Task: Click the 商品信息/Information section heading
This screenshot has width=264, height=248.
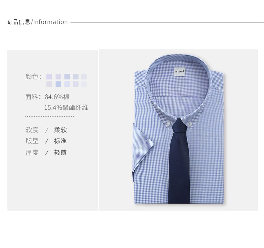Action: [37, 22]
